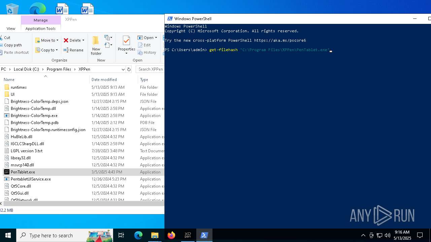Show file History from ribbon
Image resolution: width=431 pixels, height=242 pixels.
[147, 52]
